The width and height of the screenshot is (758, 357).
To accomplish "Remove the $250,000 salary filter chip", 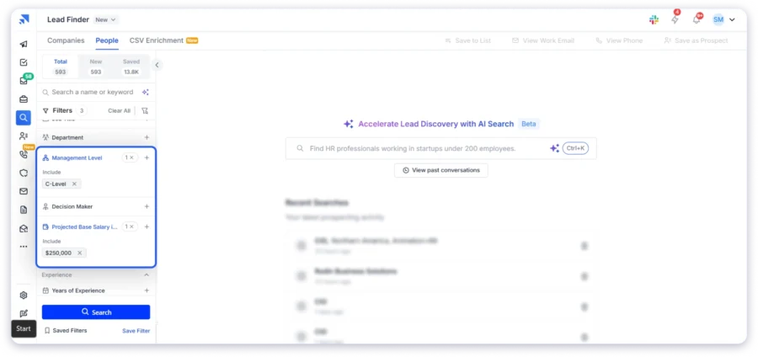I will (80, 253).
